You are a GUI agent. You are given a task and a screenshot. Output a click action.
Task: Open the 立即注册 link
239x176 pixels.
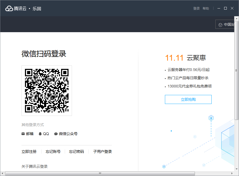pos(29,152)
